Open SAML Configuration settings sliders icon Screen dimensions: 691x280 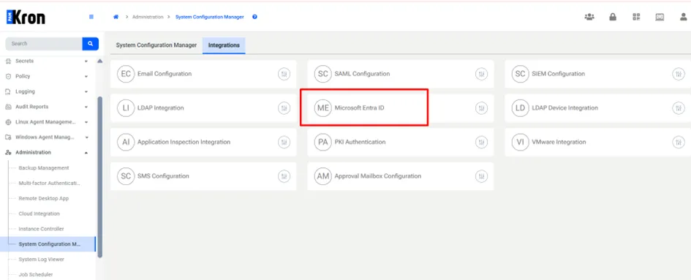(x=481, y=74)
